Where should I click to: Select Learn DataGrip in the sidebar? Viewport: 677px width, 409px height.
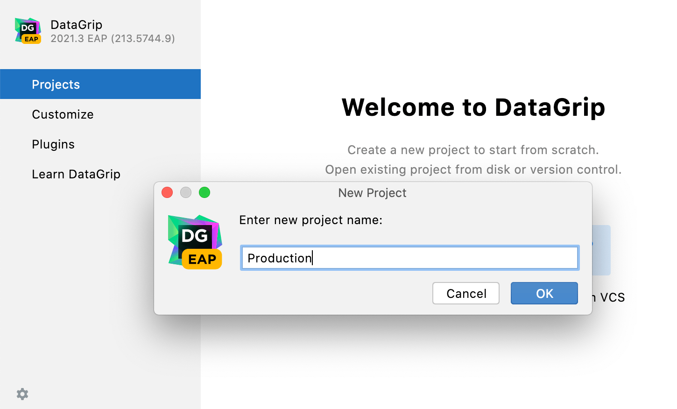pos(76,174)
